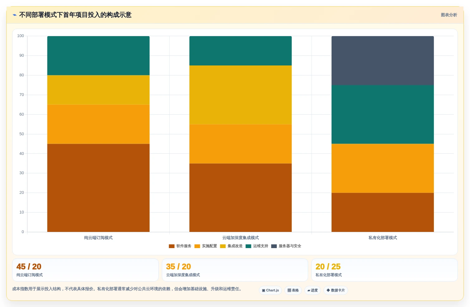Open the 20 / 25 私有化部署模式 card
The height and width of the screenshot is (307, 470).
point(385,270)
